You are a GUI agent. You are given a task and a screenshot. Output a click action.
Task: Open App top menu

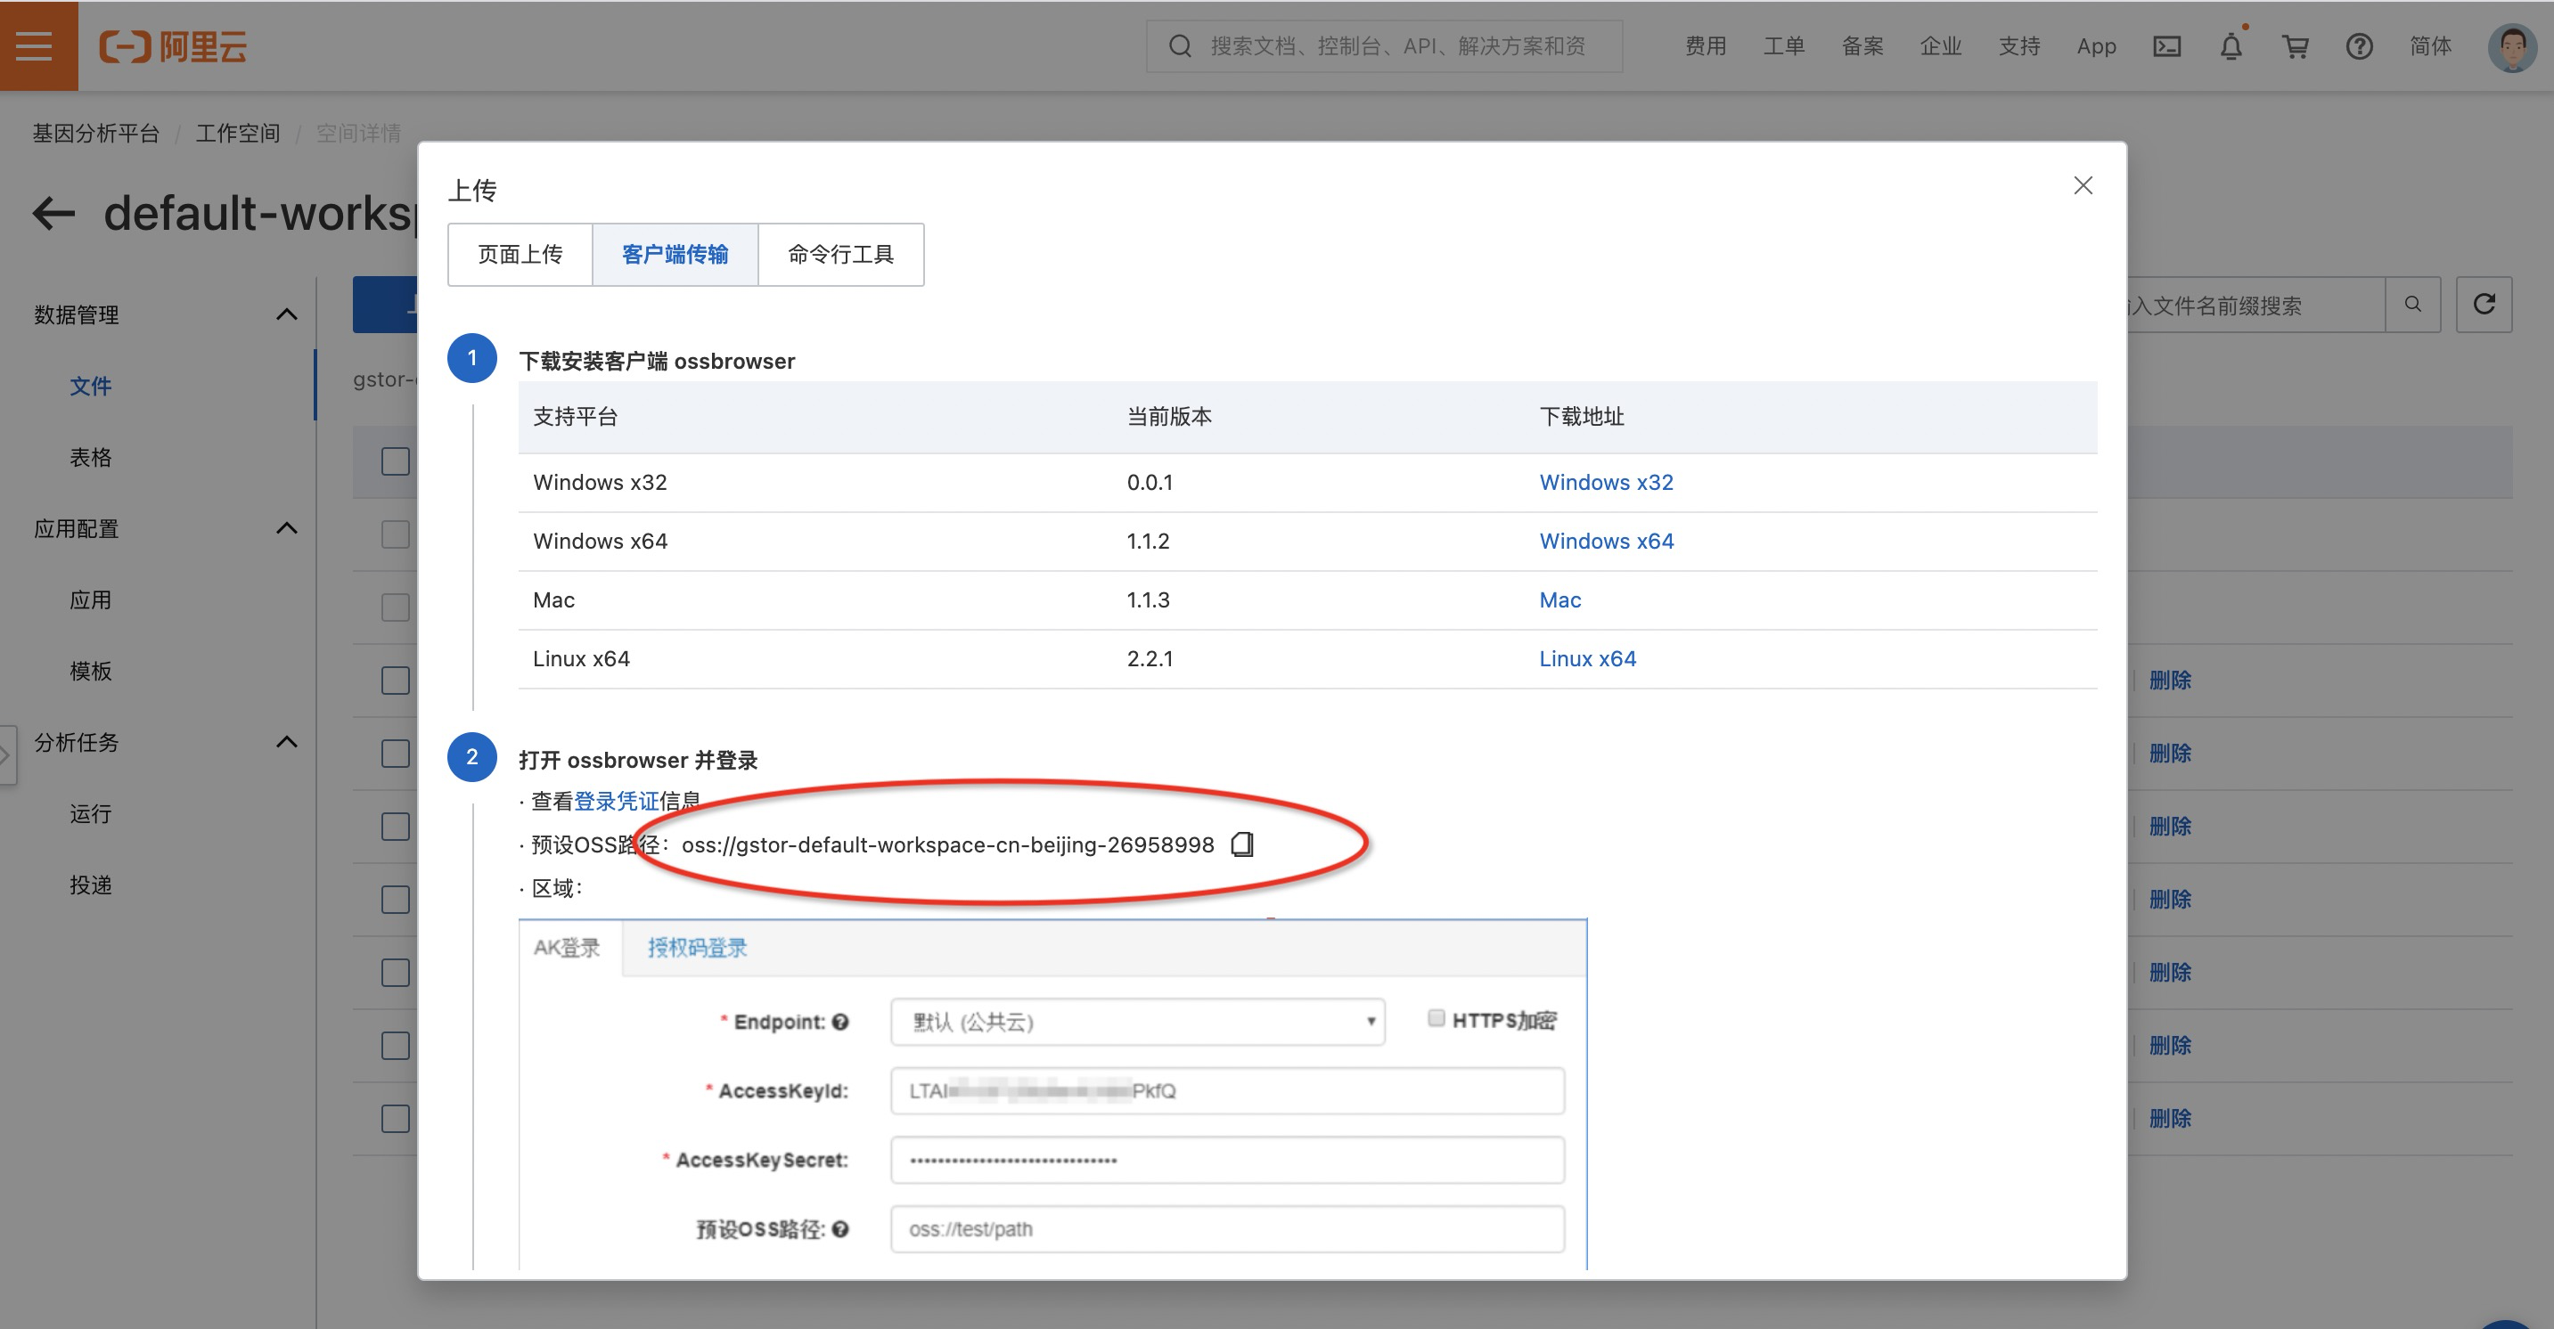[x=2096, y=46]
